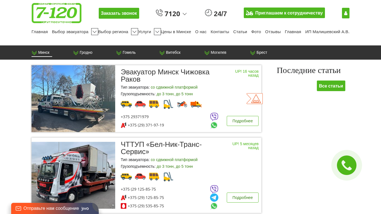This screenshot has width=381, height=214.
Task: Click the motorcycle icon in the first listing
Action: point(182,104)
